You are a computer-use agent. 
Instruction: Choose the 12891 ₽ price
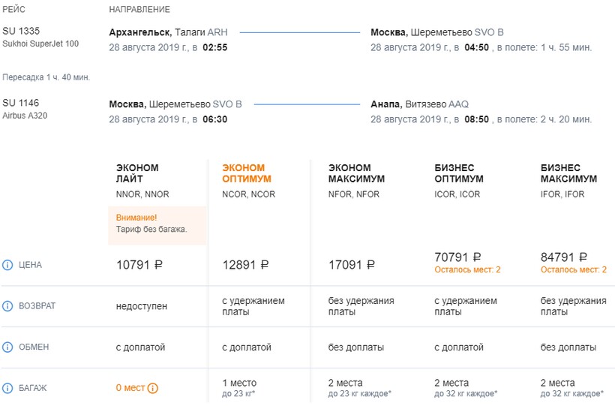pyautogui.click(x=245, y=265)
